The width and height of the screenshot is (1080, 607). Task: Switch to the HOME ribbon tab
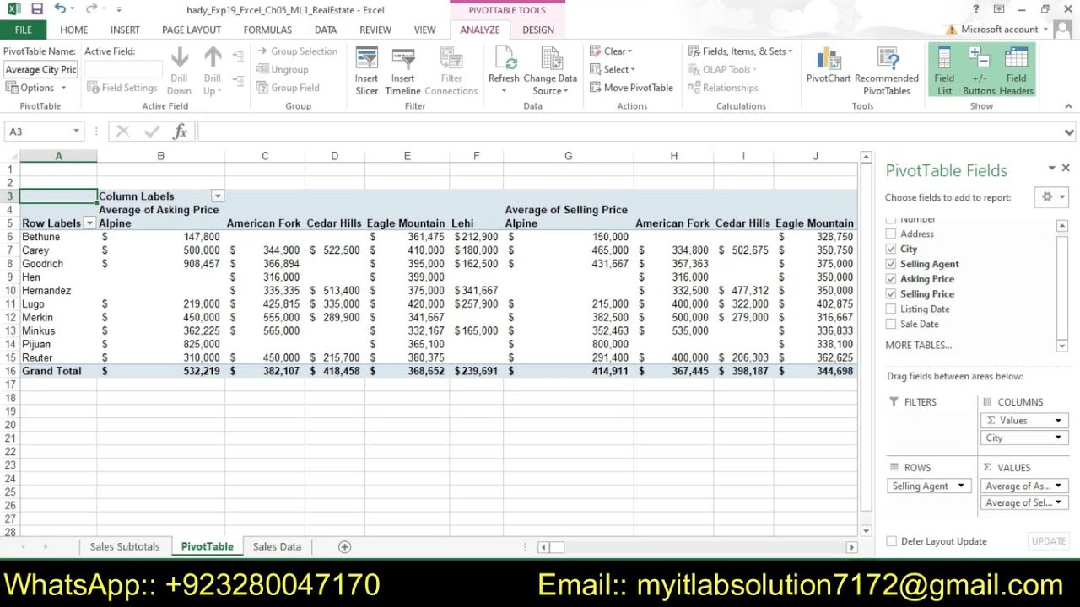74,30
